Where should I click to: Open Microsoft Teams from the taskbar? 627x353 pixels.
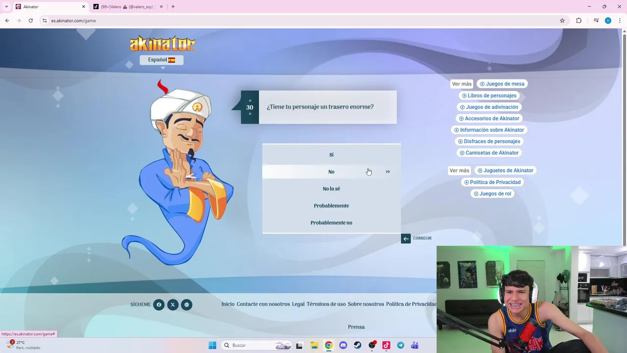click(415, 346)
